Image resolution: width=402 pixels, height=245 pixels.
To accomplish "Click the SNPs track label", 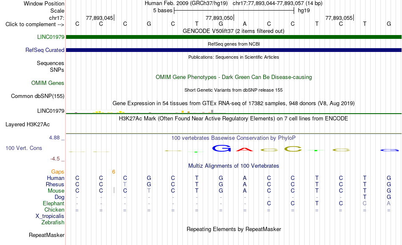I will pyautogui.click(x=57, y=70).
